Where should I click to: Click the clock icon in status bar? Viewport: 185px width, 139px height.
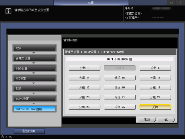[x=3, y=137]
